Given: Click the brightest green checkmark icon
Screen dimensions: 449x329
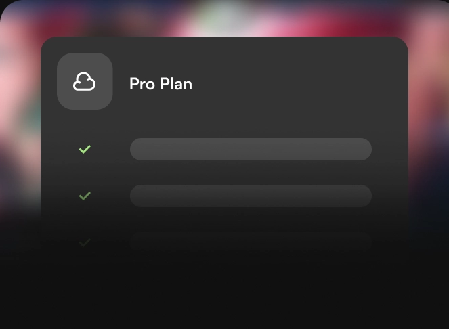Looking at the screenshot, I should pos(85,149).
